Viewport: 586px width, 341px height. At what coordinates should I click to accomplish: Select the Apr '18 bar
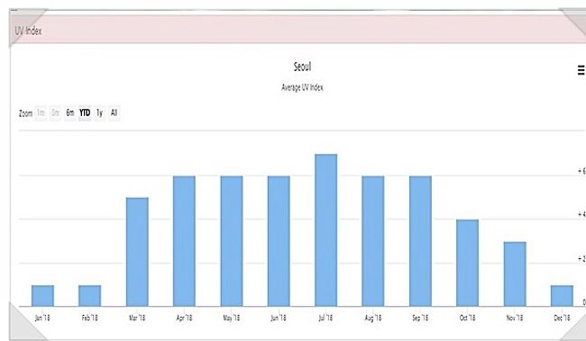pos(184,241)
